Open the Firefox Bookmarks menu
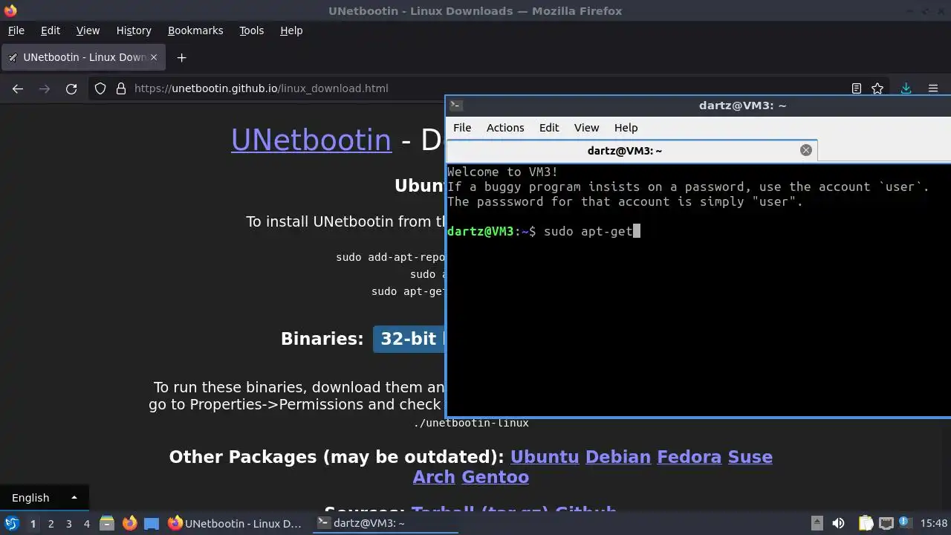951x535 pixels. (195, 30)
